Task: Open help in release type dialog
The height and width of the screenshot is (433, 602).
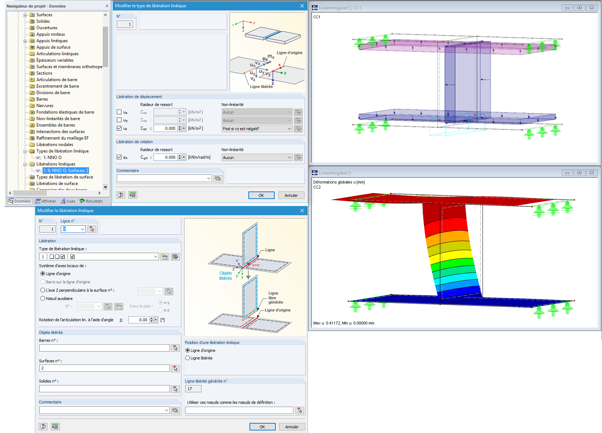Action: pos(120,195)
